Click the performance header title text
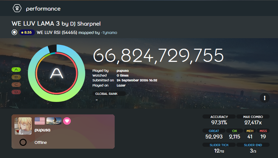 (x=43, y=9)
